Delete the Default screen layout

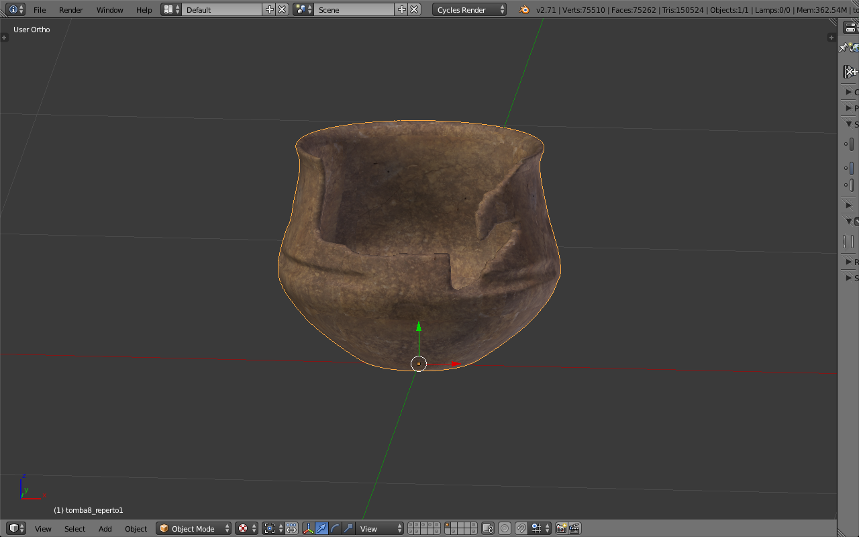(x=282, y=9)
